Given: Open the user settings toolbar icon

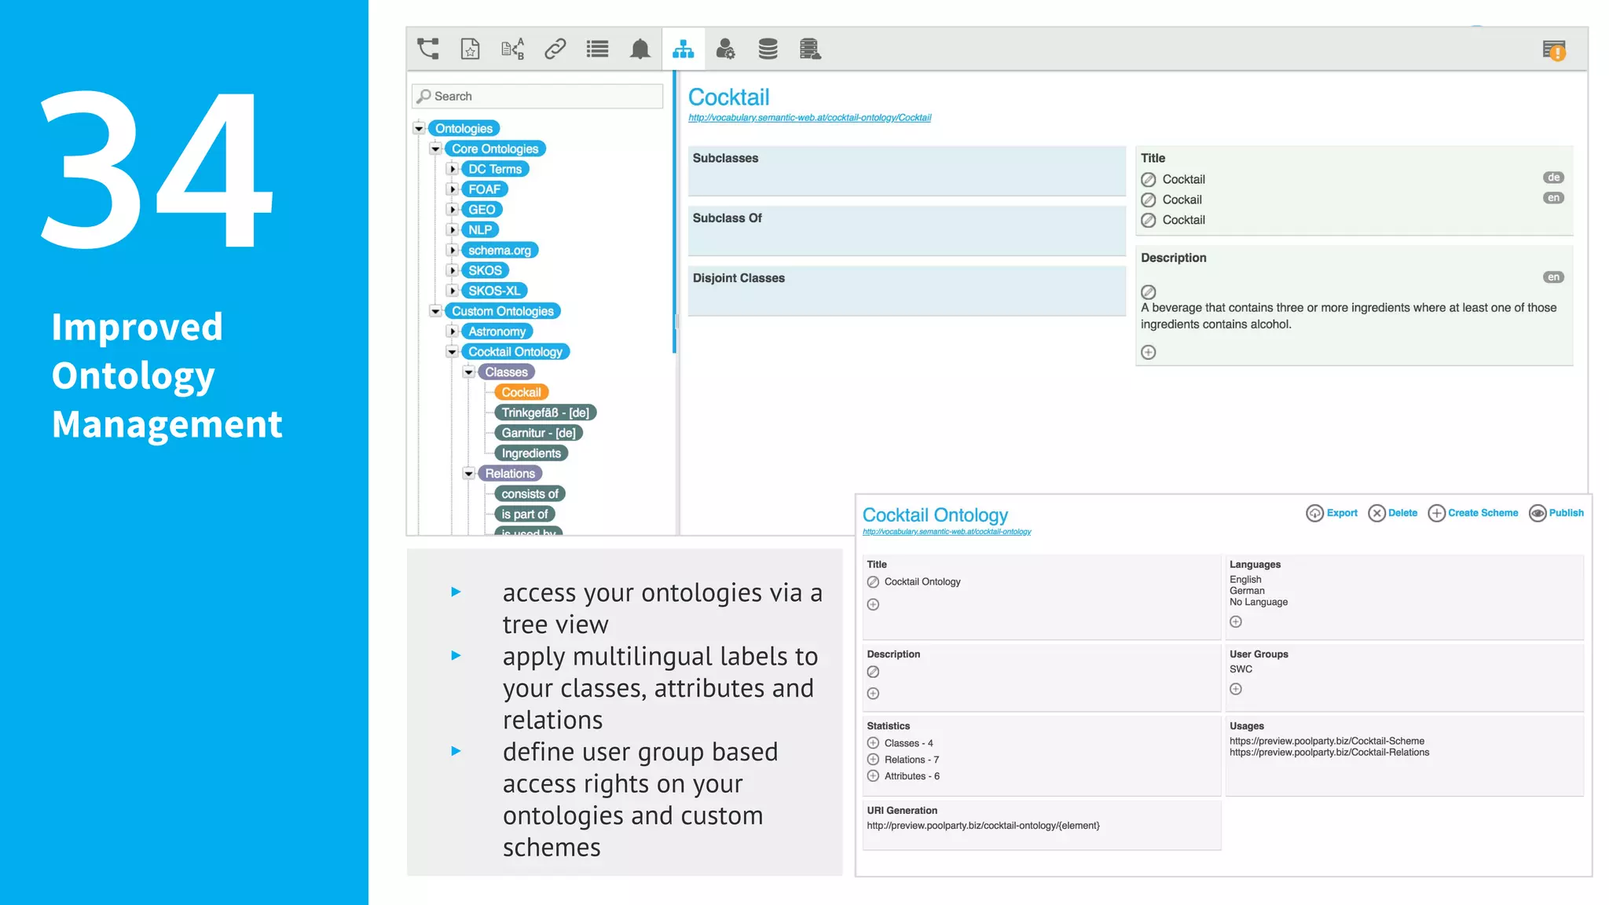Looking at the screenshot, I should (x=725, y=49).
